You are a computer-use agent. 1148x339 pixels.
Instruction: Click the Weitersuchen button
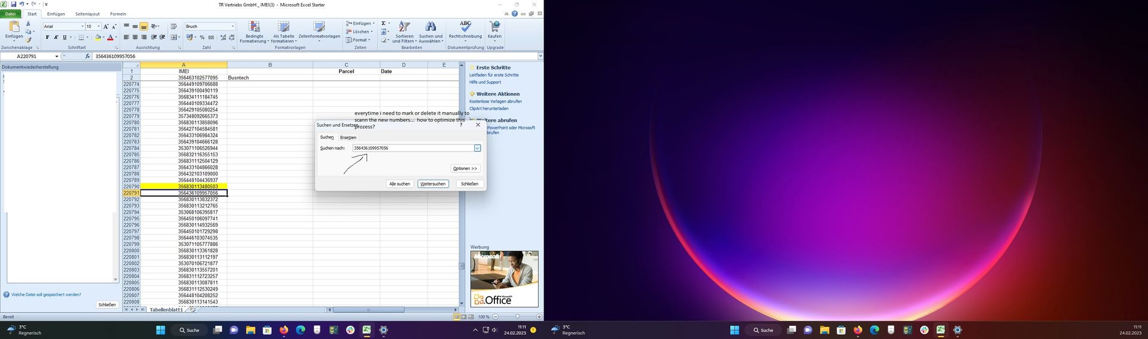(433, 184)
